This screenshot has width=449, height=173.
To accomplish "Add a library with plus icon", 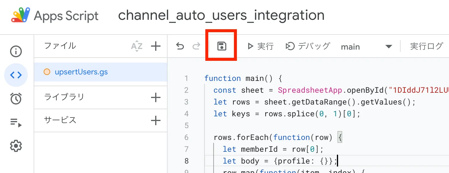I will click(155, 97).
